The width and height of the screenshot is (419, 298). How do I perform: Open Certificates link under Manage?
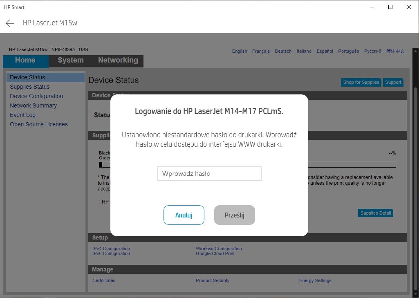pyautogui.click(x=104, y=280)
